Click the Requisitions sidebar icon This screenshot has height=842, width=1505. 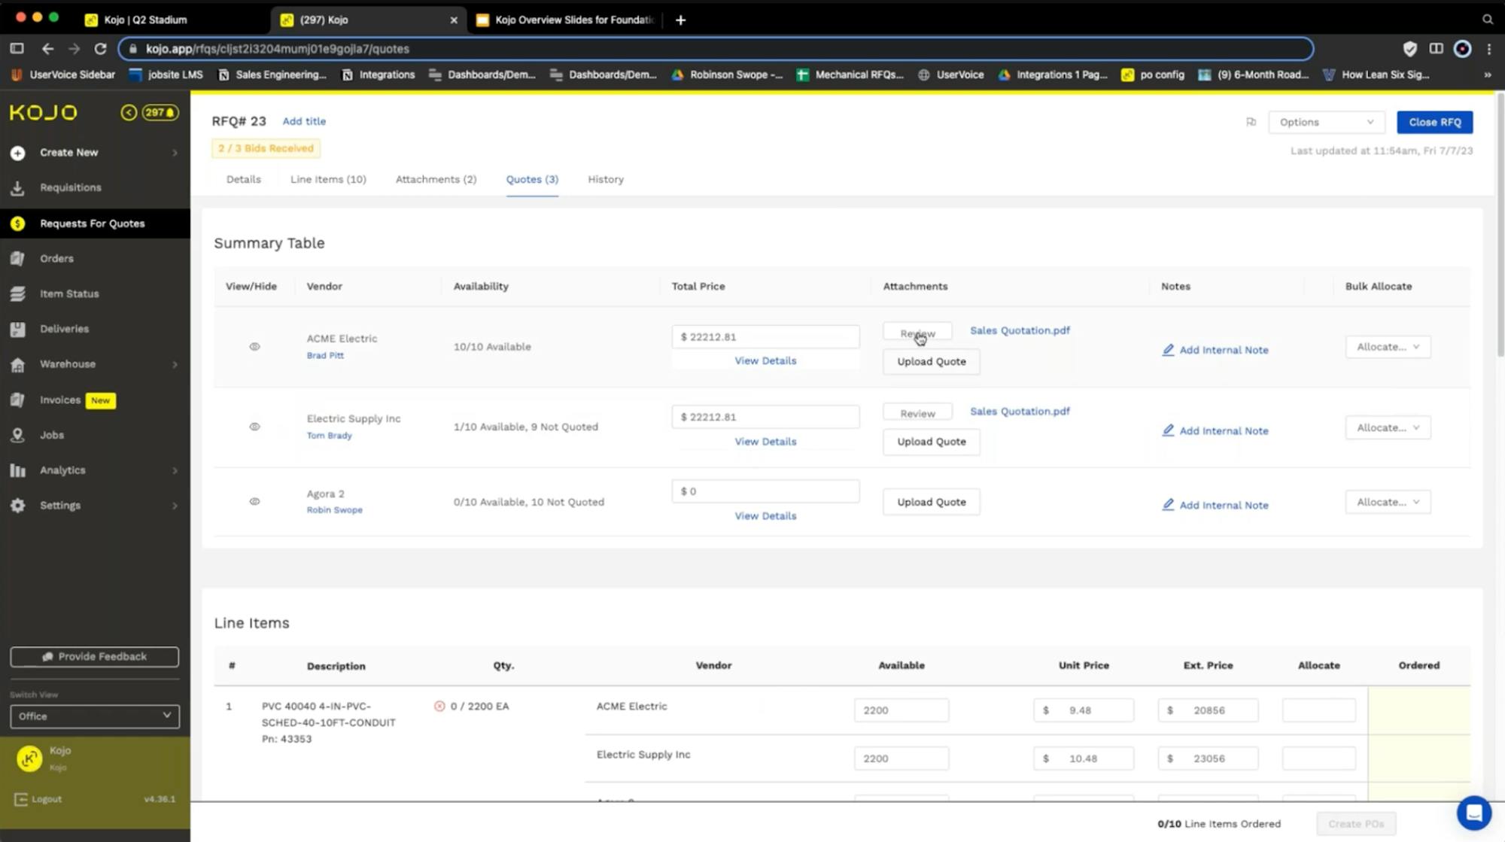pyautogui.click(x=17, y=188)
